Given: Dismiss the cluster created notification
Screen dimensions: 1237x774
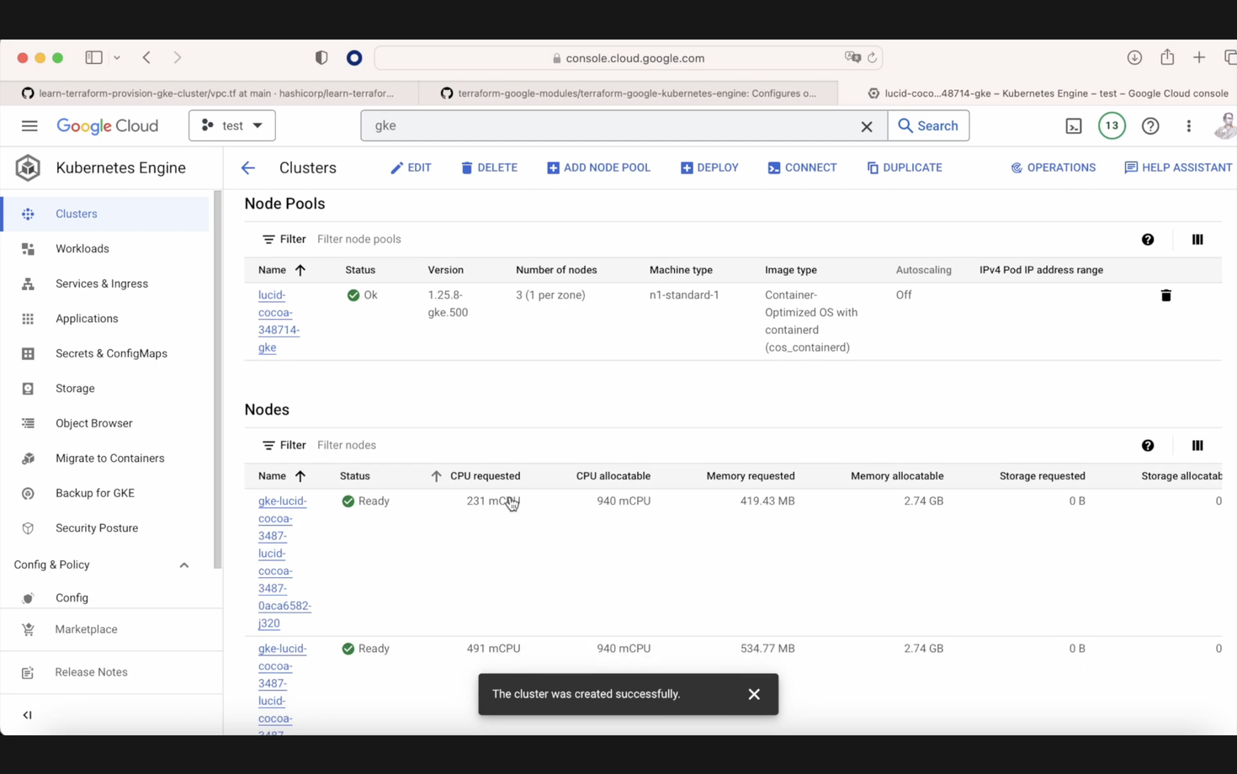Looking at the screenshot, I should (x=754, y=694).
